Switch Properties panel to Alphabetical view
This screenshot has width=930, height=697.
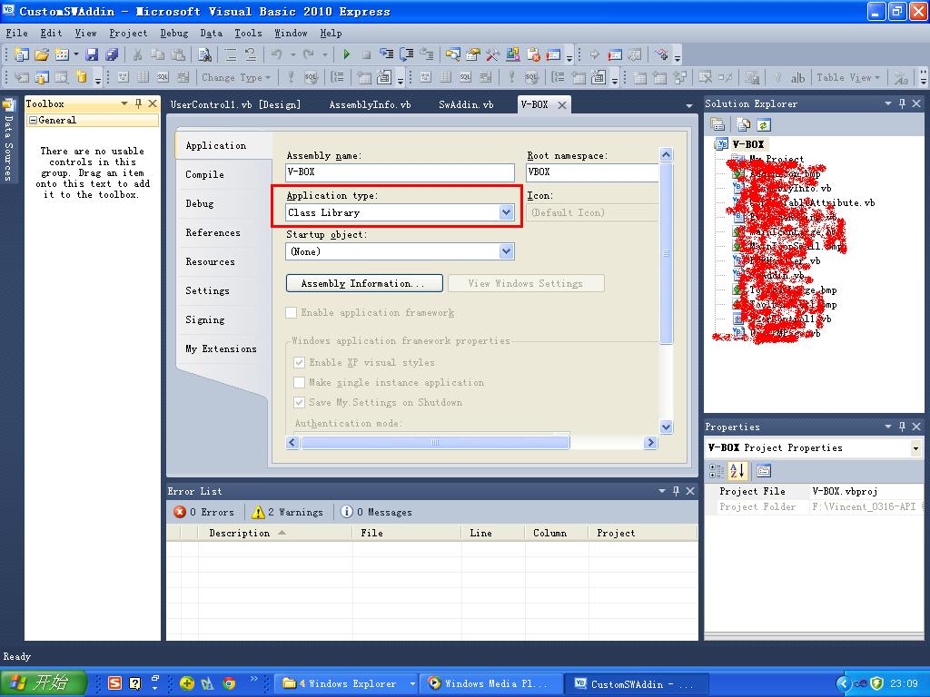[x=737, y=471]
